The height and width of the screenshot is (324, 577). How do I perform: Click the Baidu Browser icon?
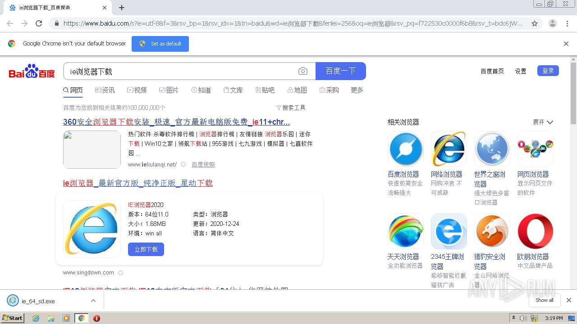coord(406,149)
